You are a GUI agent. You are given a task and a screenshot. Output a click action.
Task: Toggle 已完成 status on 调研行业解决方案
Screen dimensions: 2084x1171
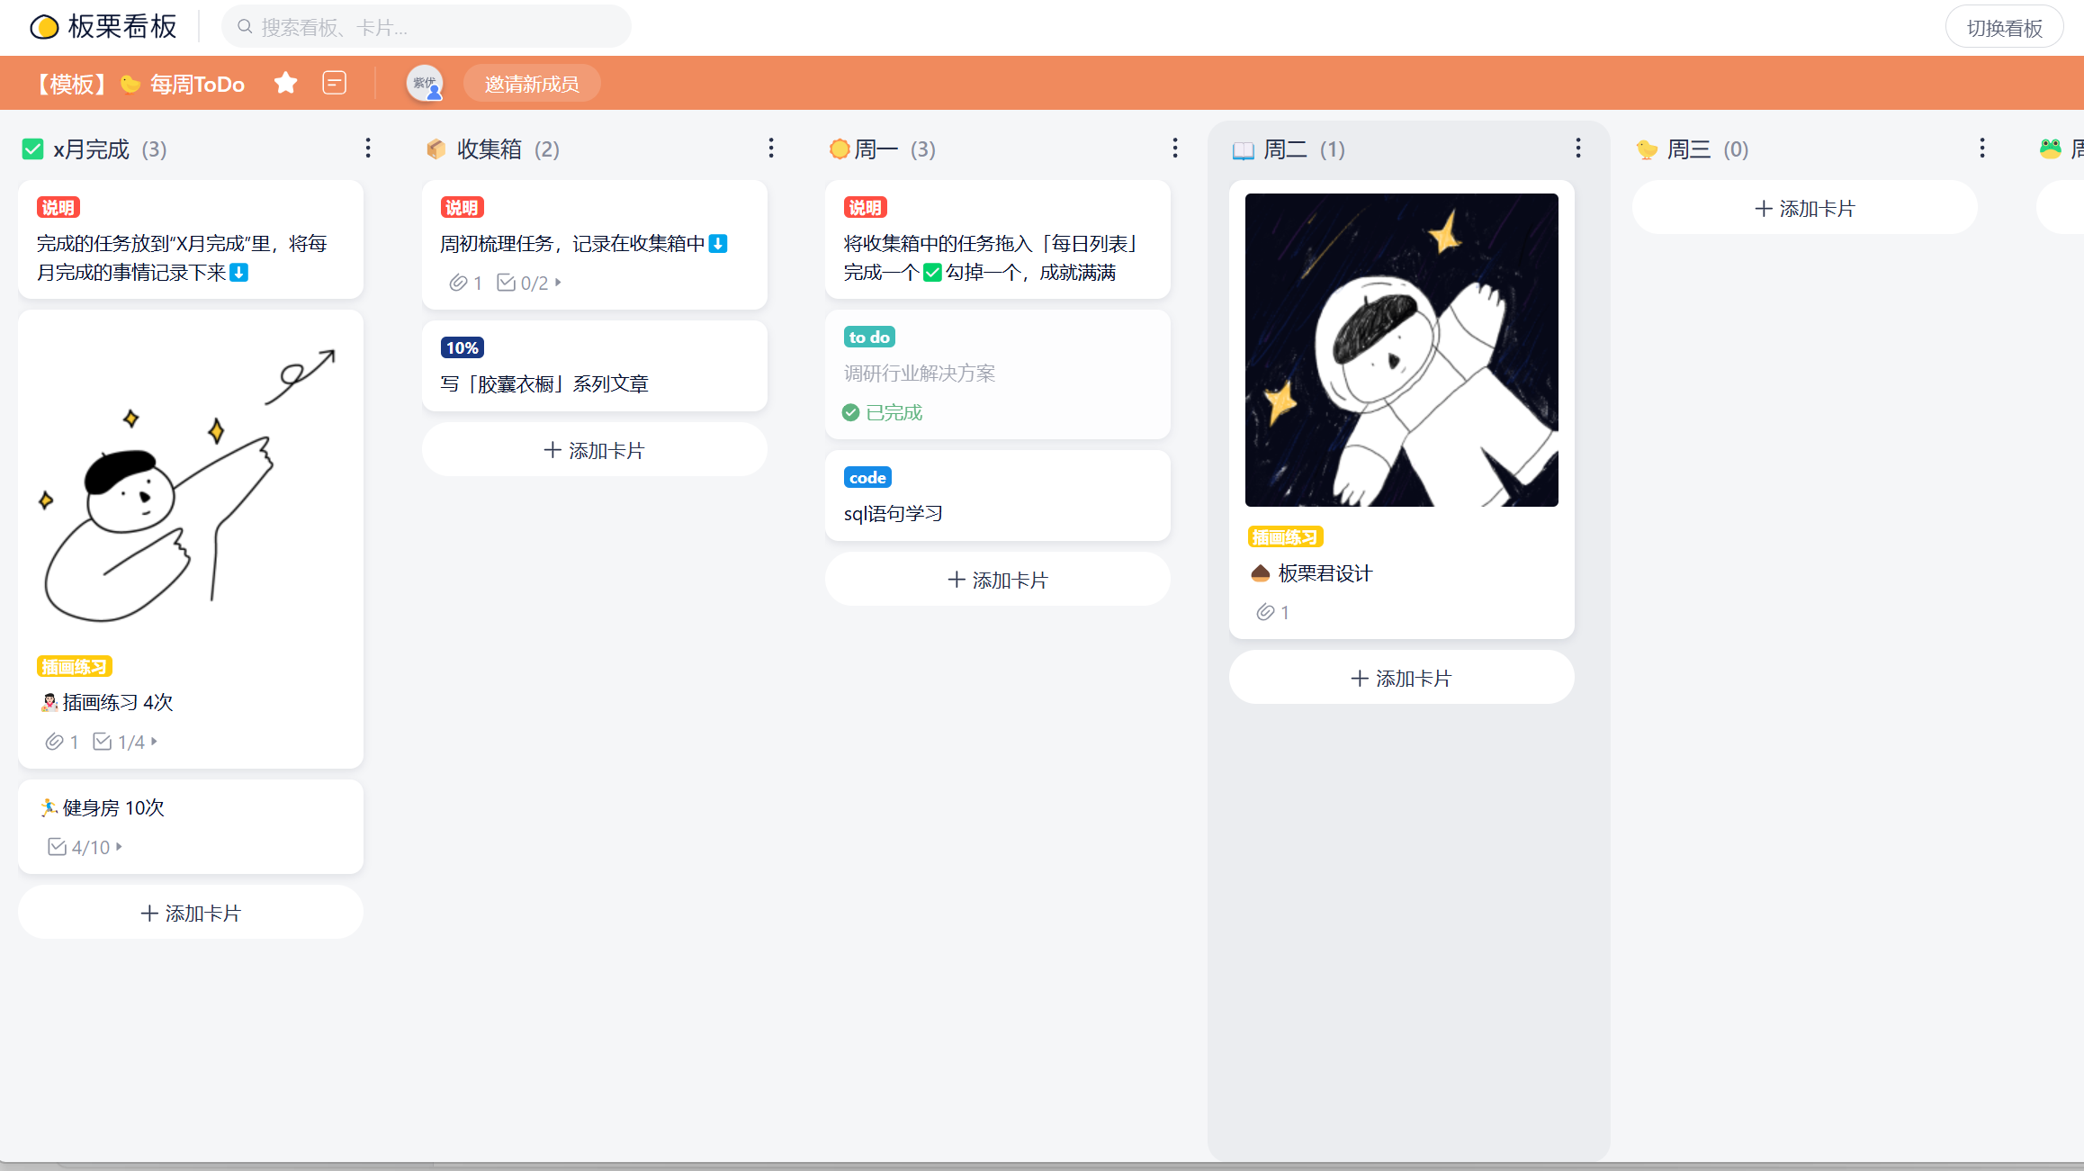(851, 413)
